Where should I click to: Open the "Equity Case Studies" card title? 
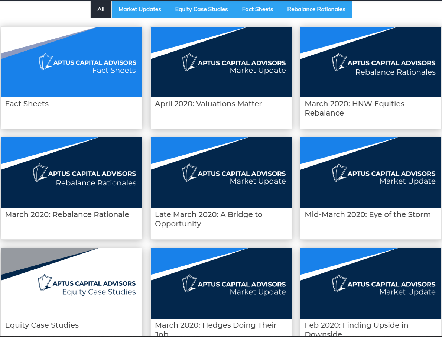(x=42, y=325)
